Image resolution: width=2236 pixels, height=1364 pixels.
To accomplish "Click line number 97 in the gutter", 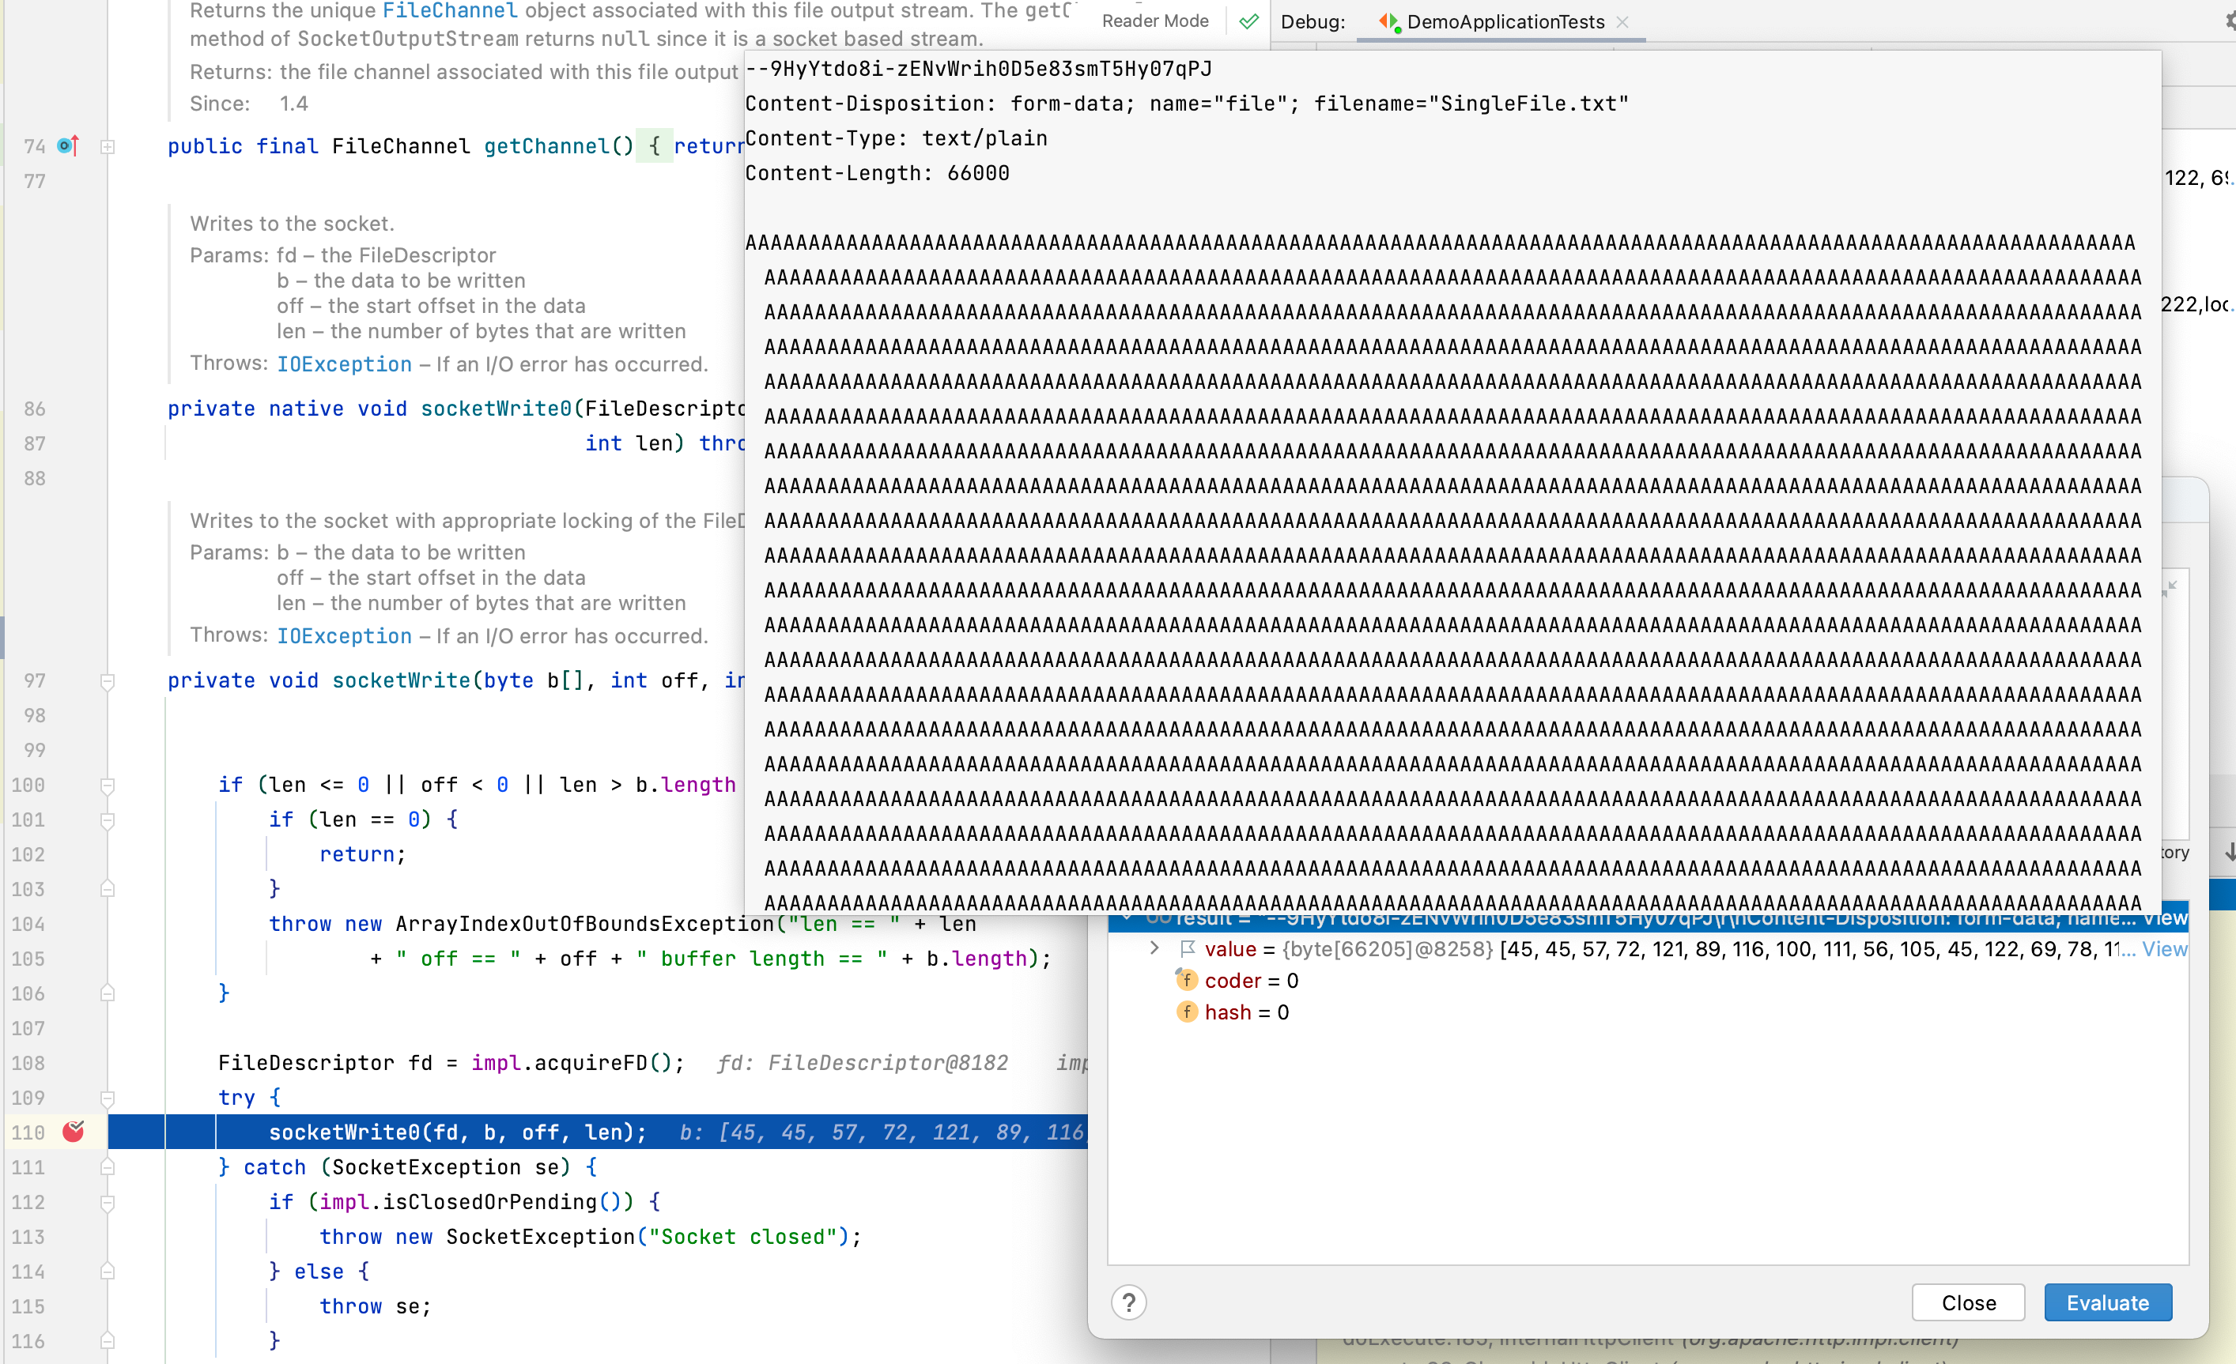I will (x=35, y=680).
